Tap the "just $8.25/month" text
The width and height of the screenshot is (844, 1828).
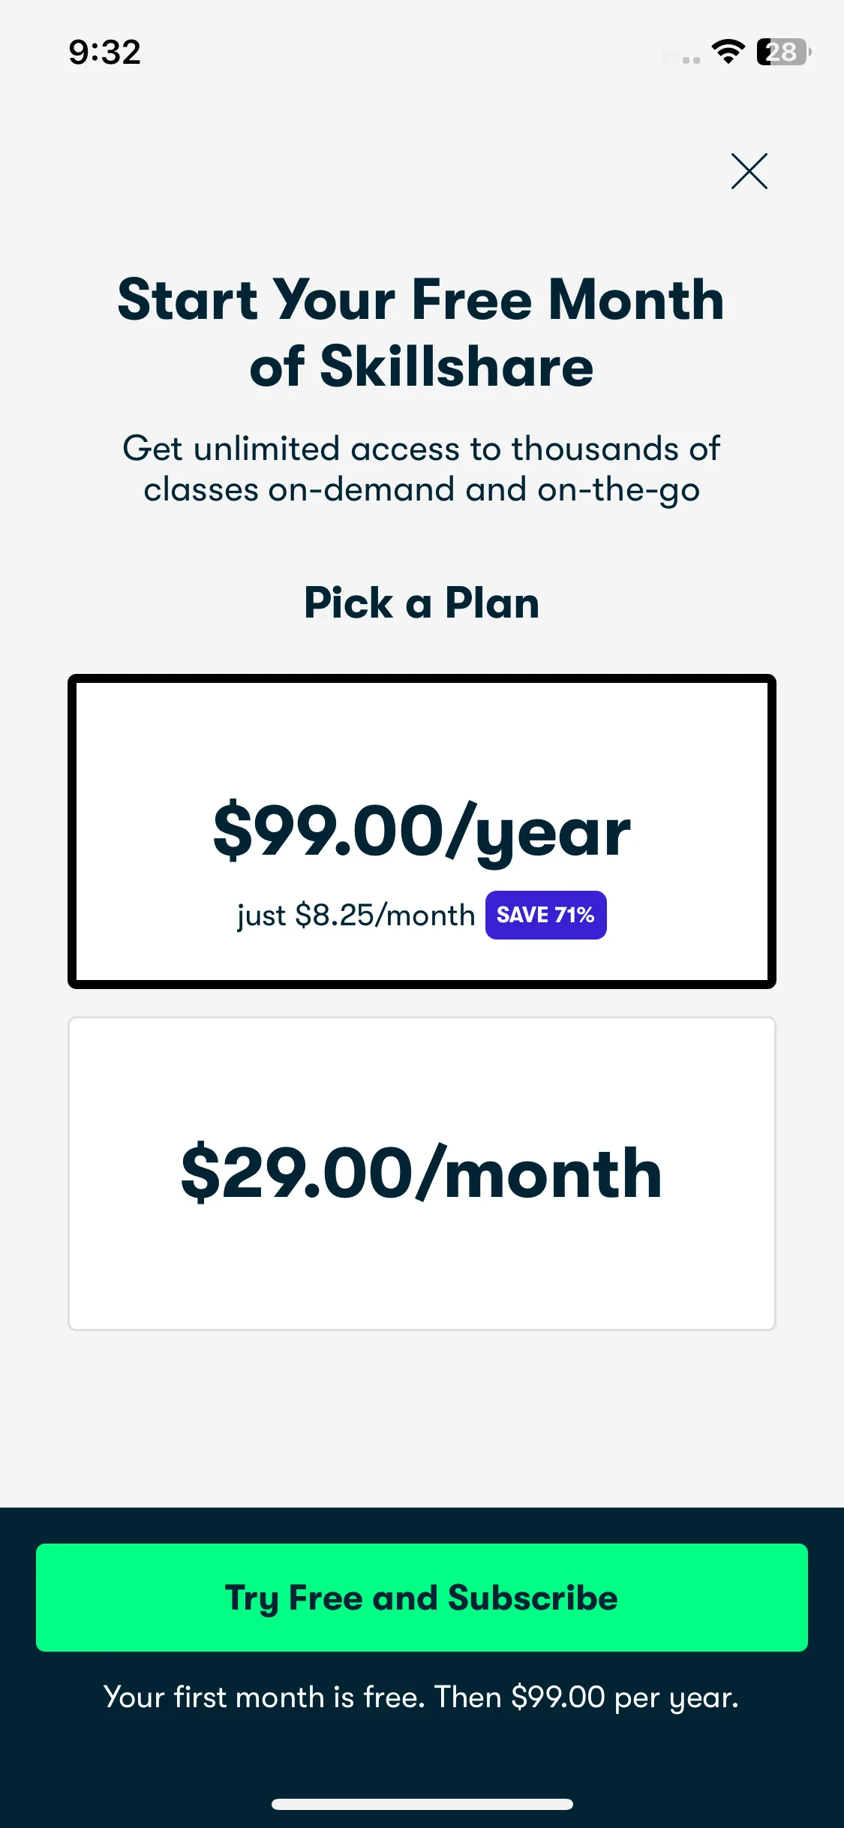pos(356,916)
